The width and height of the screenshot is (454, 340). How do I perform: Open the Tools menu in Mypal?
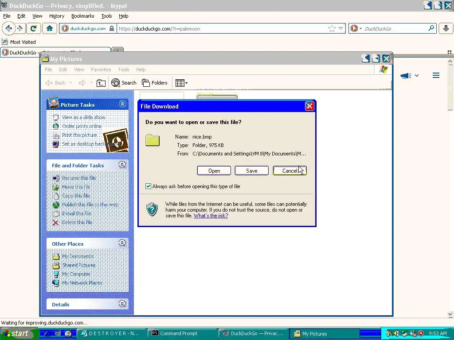[106, 16]
